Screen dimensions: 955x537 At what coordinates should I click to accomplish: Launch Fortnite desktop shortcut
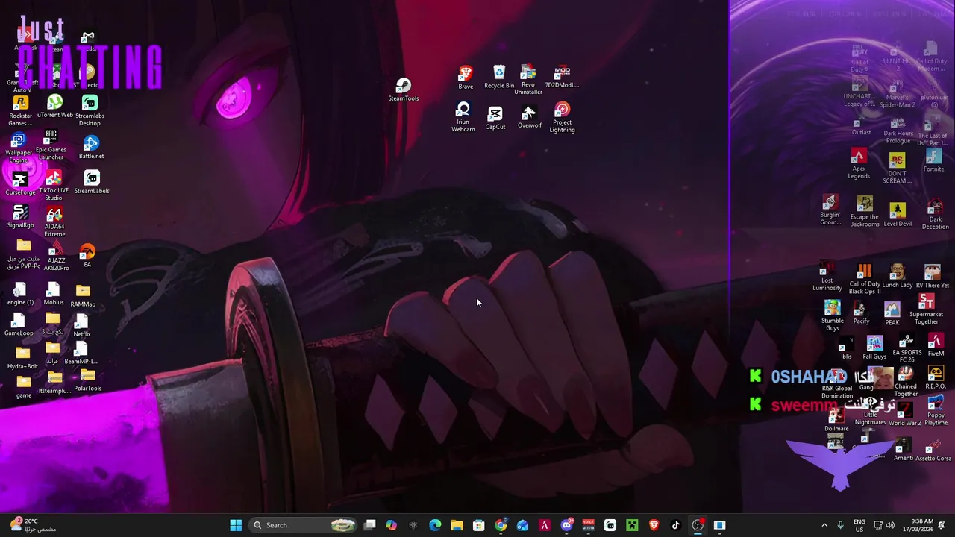coord(933,161)
